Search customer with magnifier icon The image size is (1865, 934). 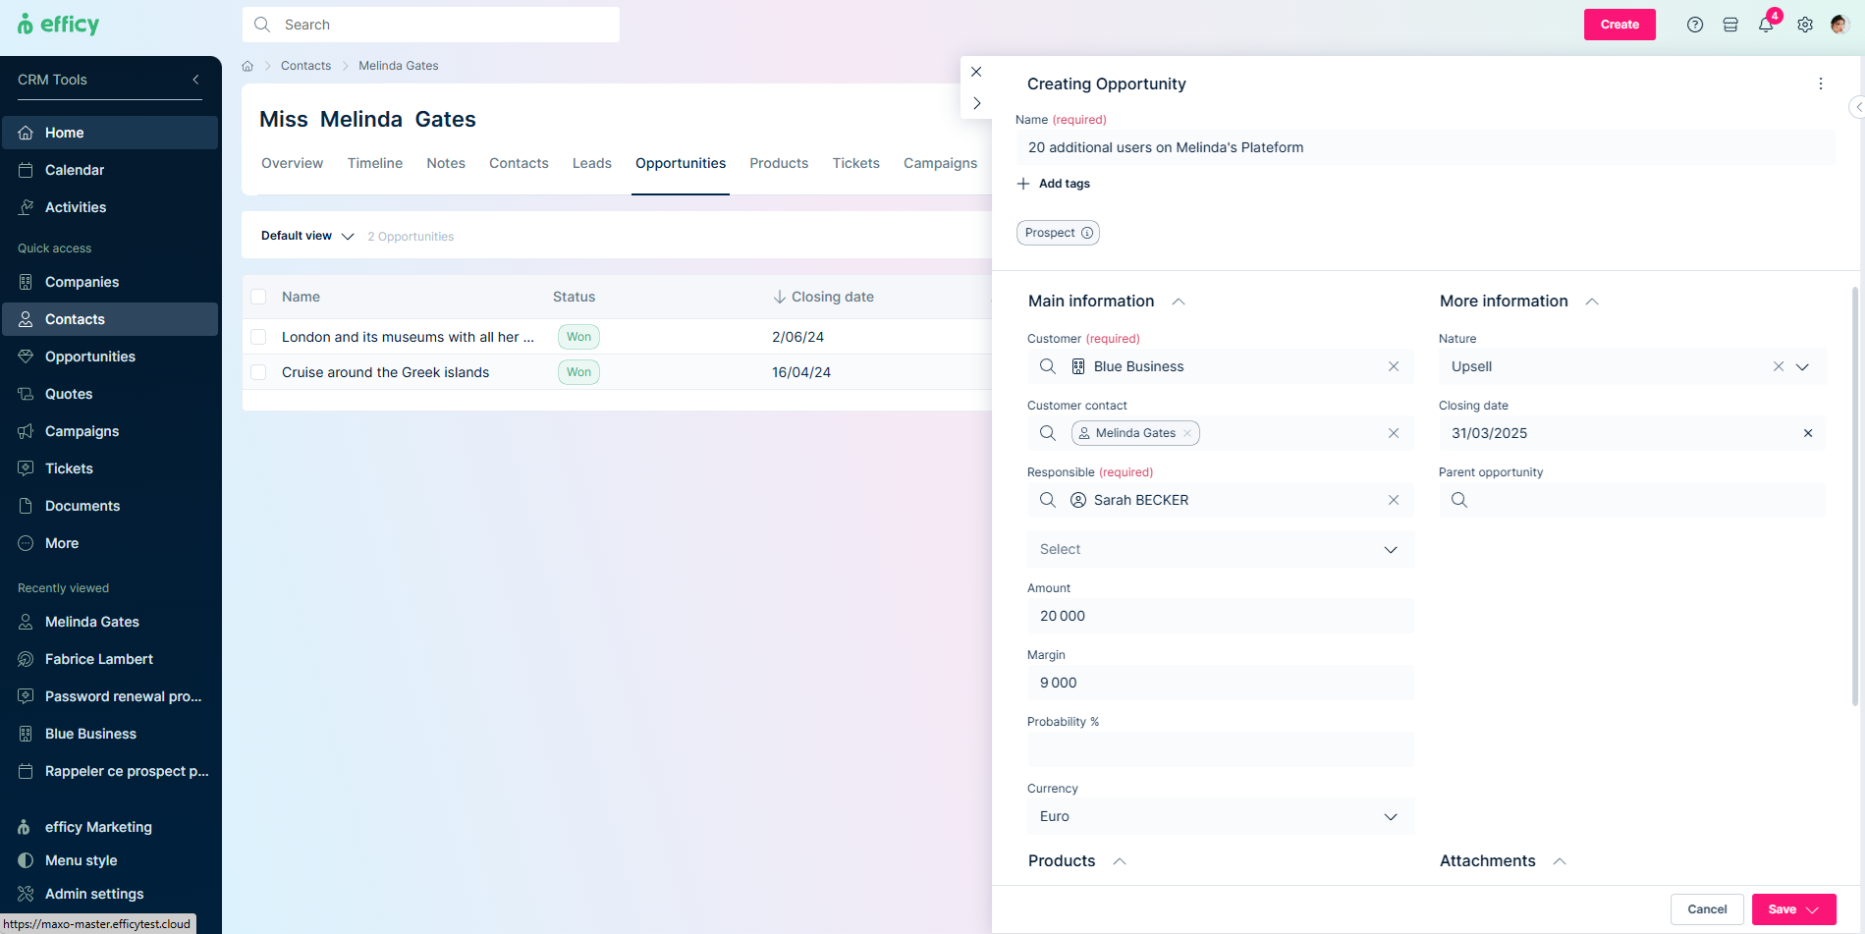1048,366
